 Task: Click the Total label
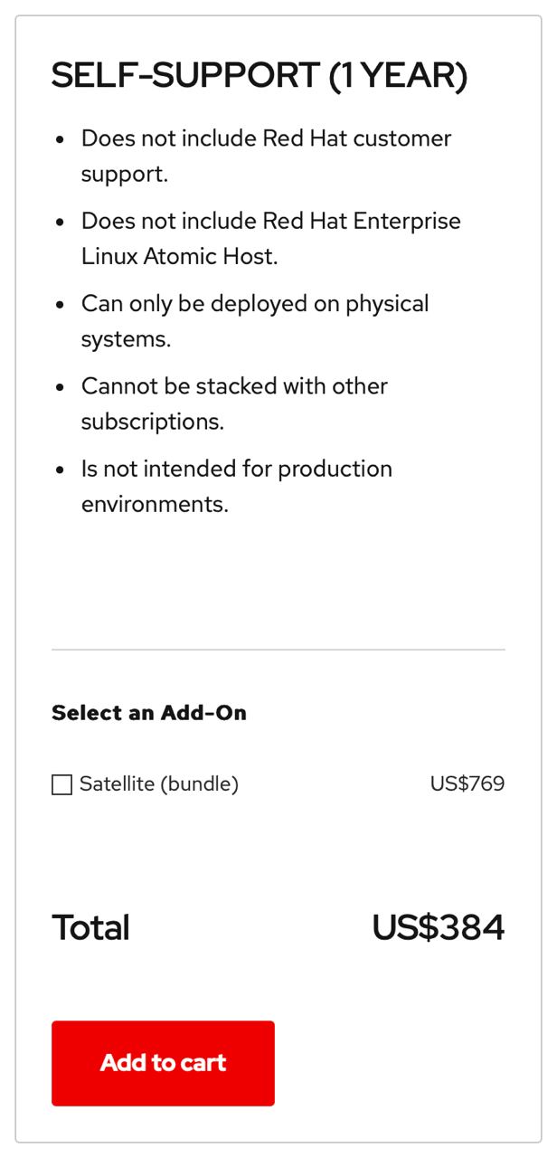(x=90, y=928)
